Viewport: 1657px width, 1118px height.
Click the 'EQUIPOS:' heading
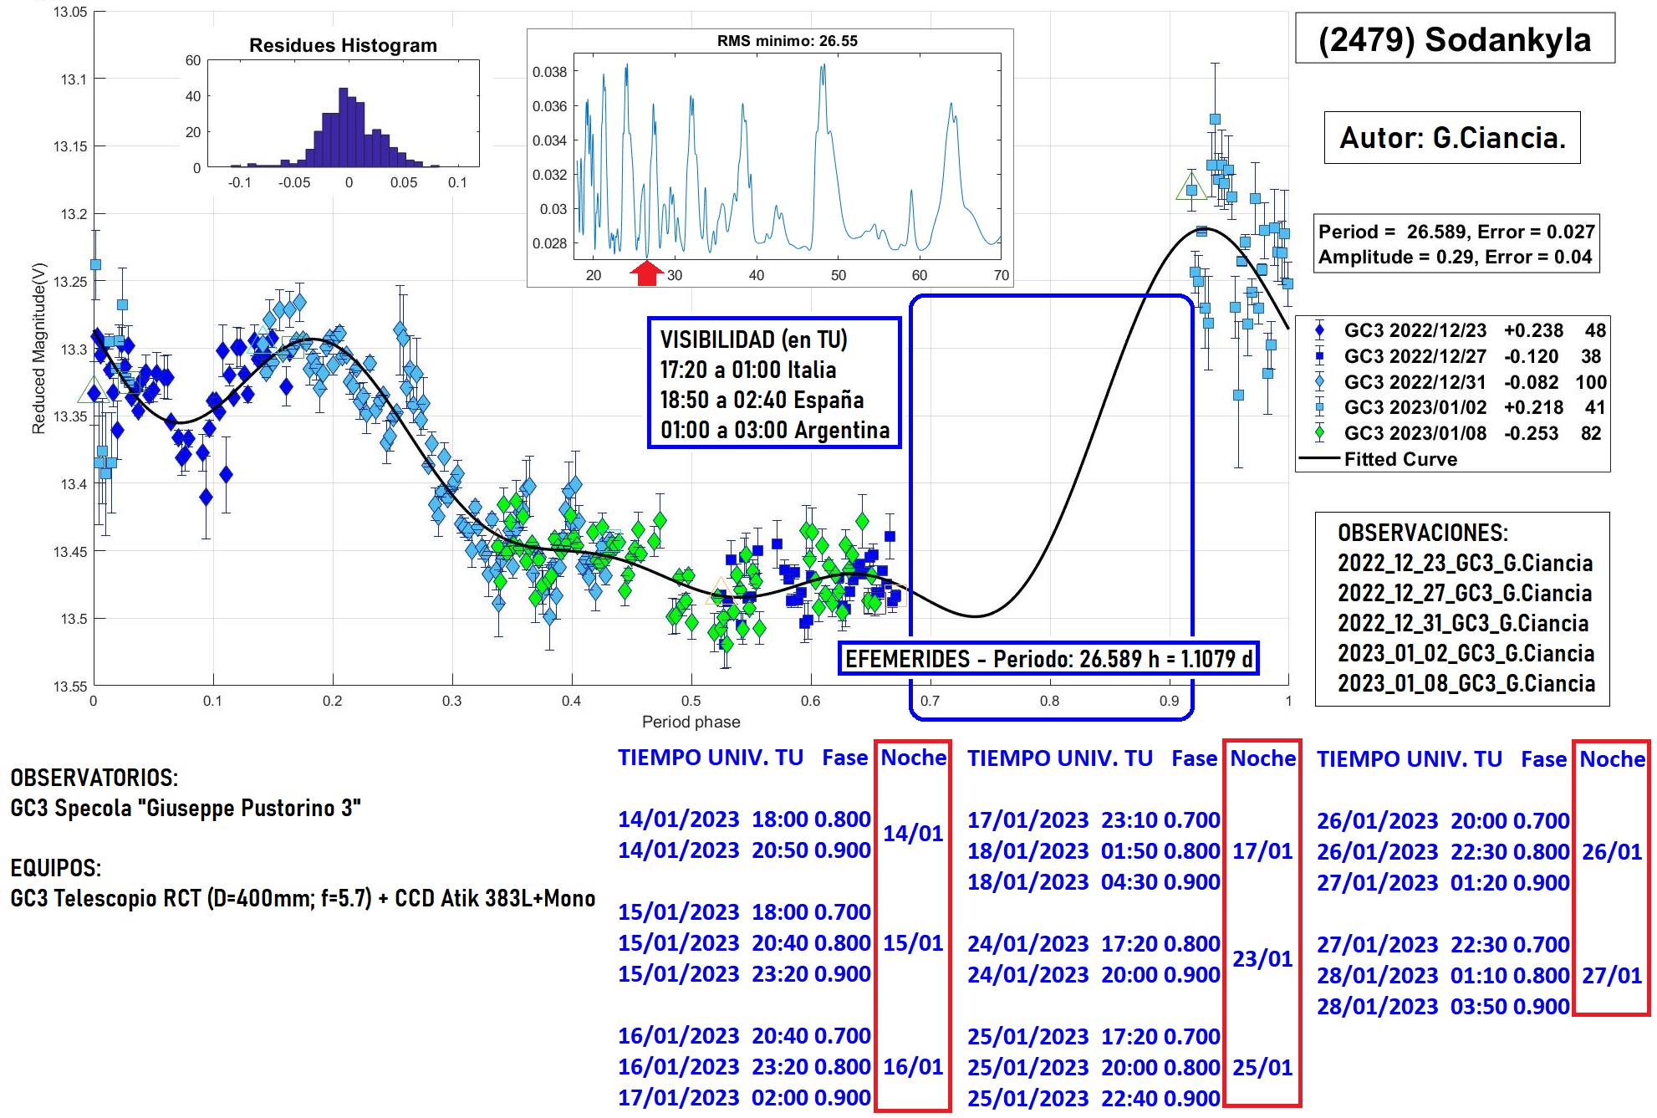pos(55,868)
